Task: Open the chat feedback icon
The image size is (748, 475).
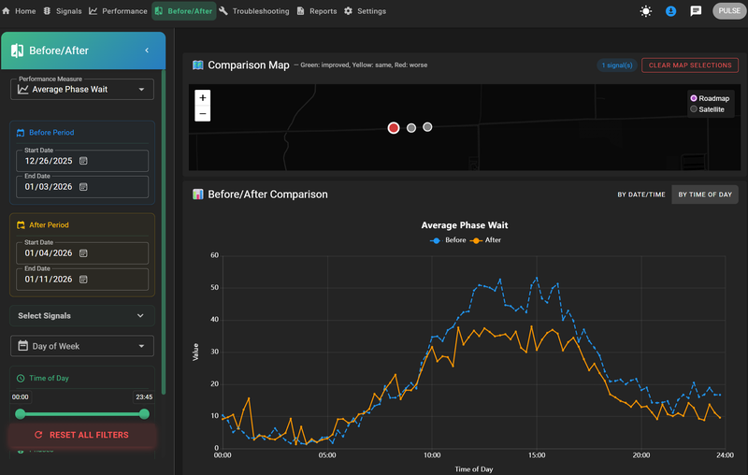Action: click(696, 11)
